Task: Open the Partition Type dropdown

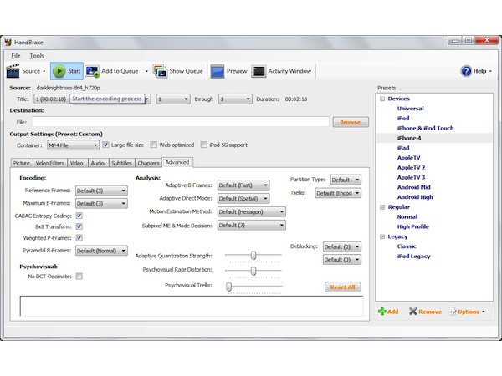Action: [346, 180]
